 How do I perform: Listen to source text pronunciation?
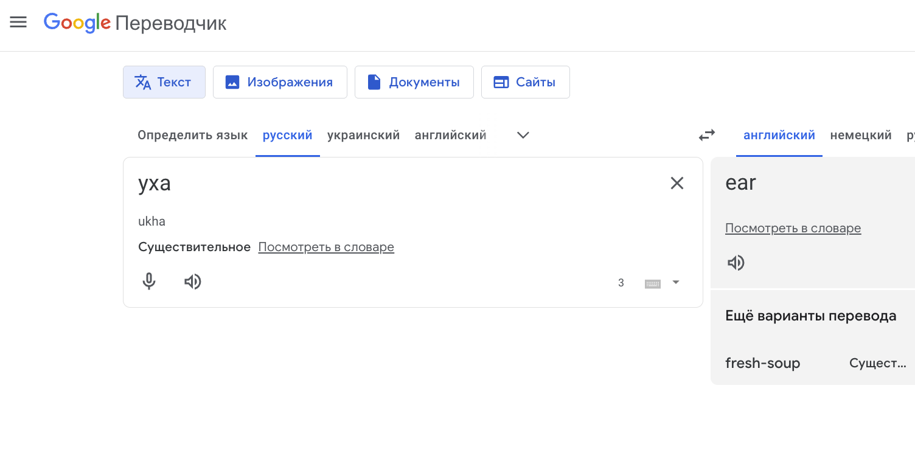(193, 282)
